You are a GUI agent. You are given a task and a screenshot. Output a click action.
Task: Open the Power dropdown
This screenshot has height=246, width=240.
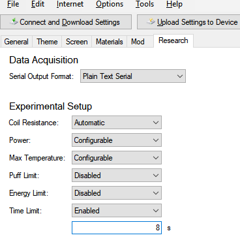[x=117, y=140]
